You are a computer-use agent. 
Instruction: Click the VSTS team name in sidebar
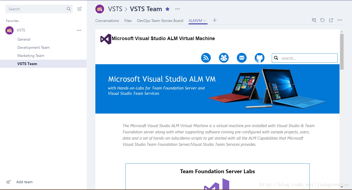[x=21, y=30]
